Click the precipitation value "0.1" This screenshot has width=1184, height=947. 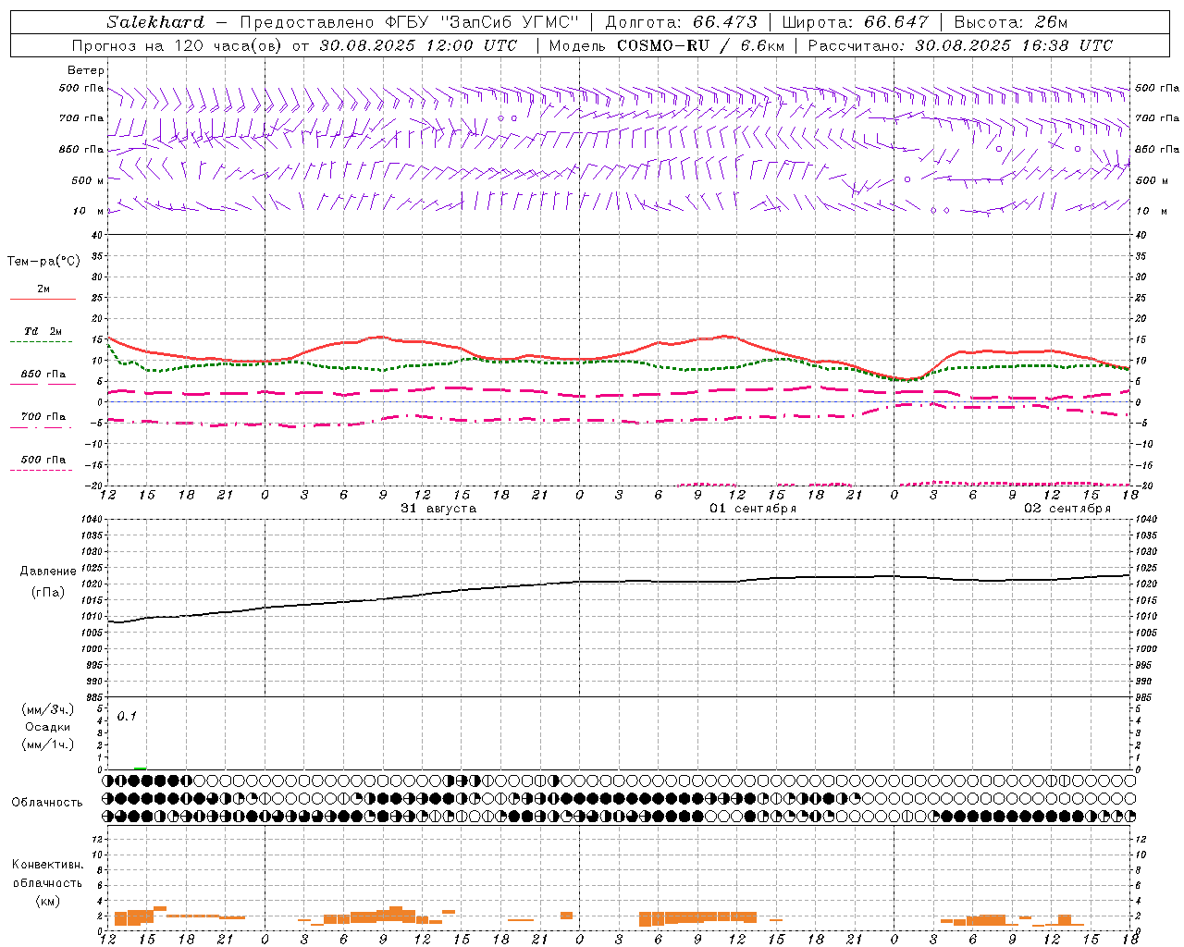click(x=127, y=717)
